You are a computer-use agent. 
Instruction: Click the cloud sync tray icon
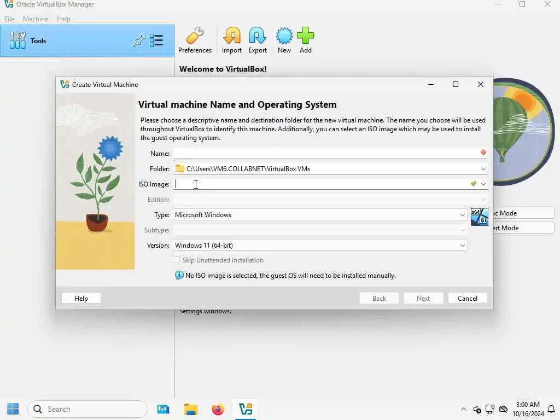point(503,409)
